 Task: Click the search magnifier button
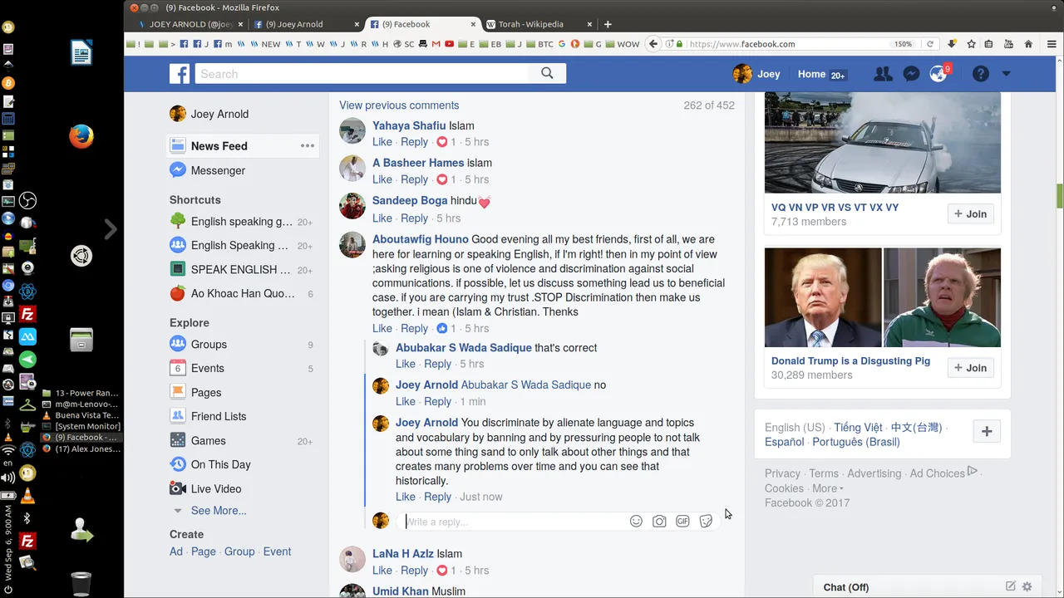tap(547, 74)
